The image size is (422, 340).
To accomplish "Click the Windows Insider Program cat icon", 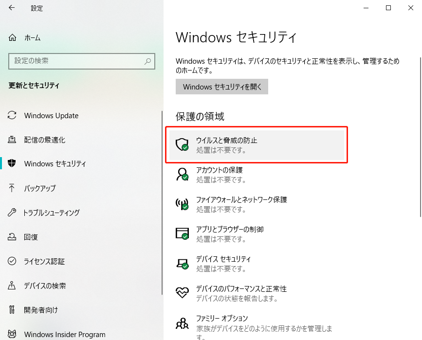I will tap(12, 334).
